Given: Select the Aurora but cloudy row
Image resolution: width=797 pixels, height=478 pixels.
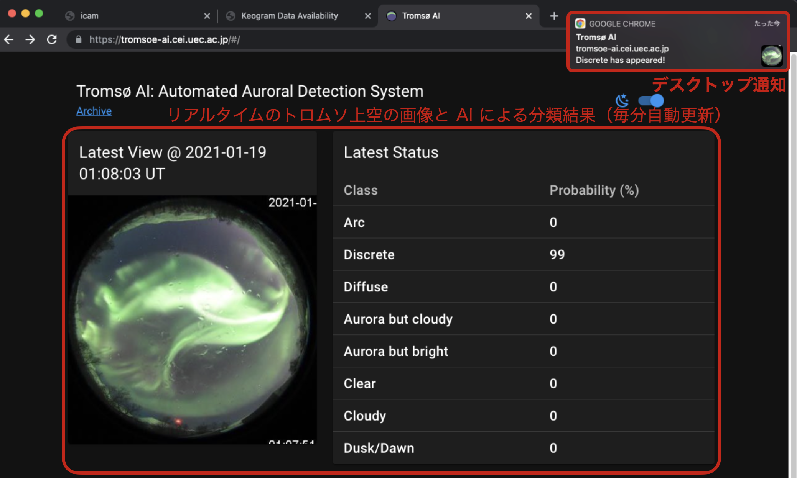Looking at the screenshot, I should point(524,319).
